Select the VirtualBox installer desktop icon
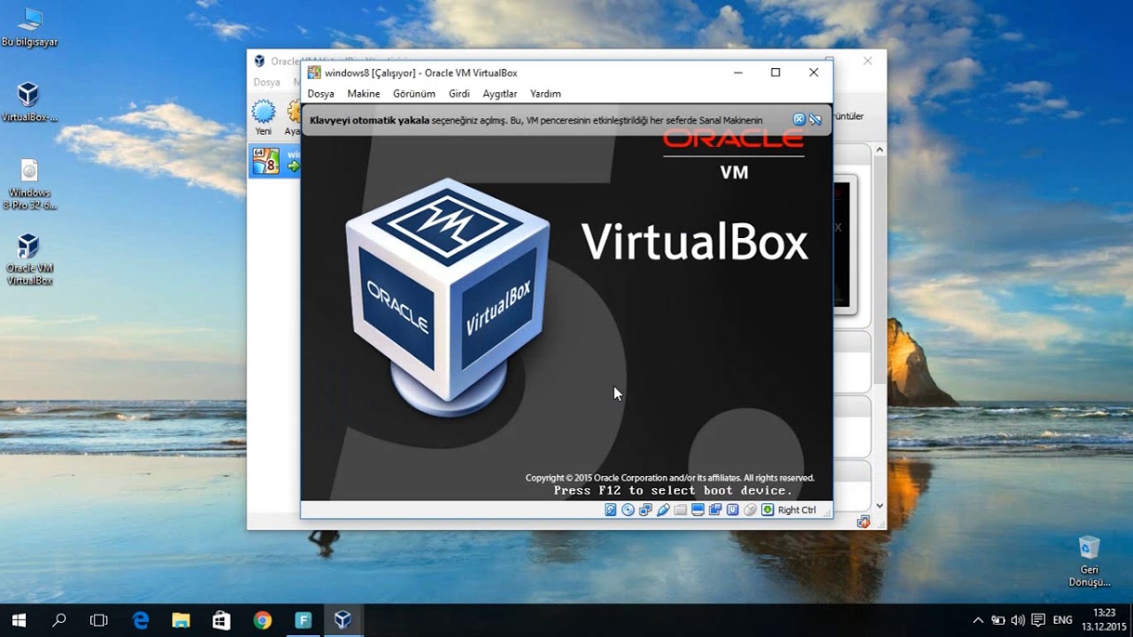Screen dimensions: 1133x637 [x=29, y=102]
